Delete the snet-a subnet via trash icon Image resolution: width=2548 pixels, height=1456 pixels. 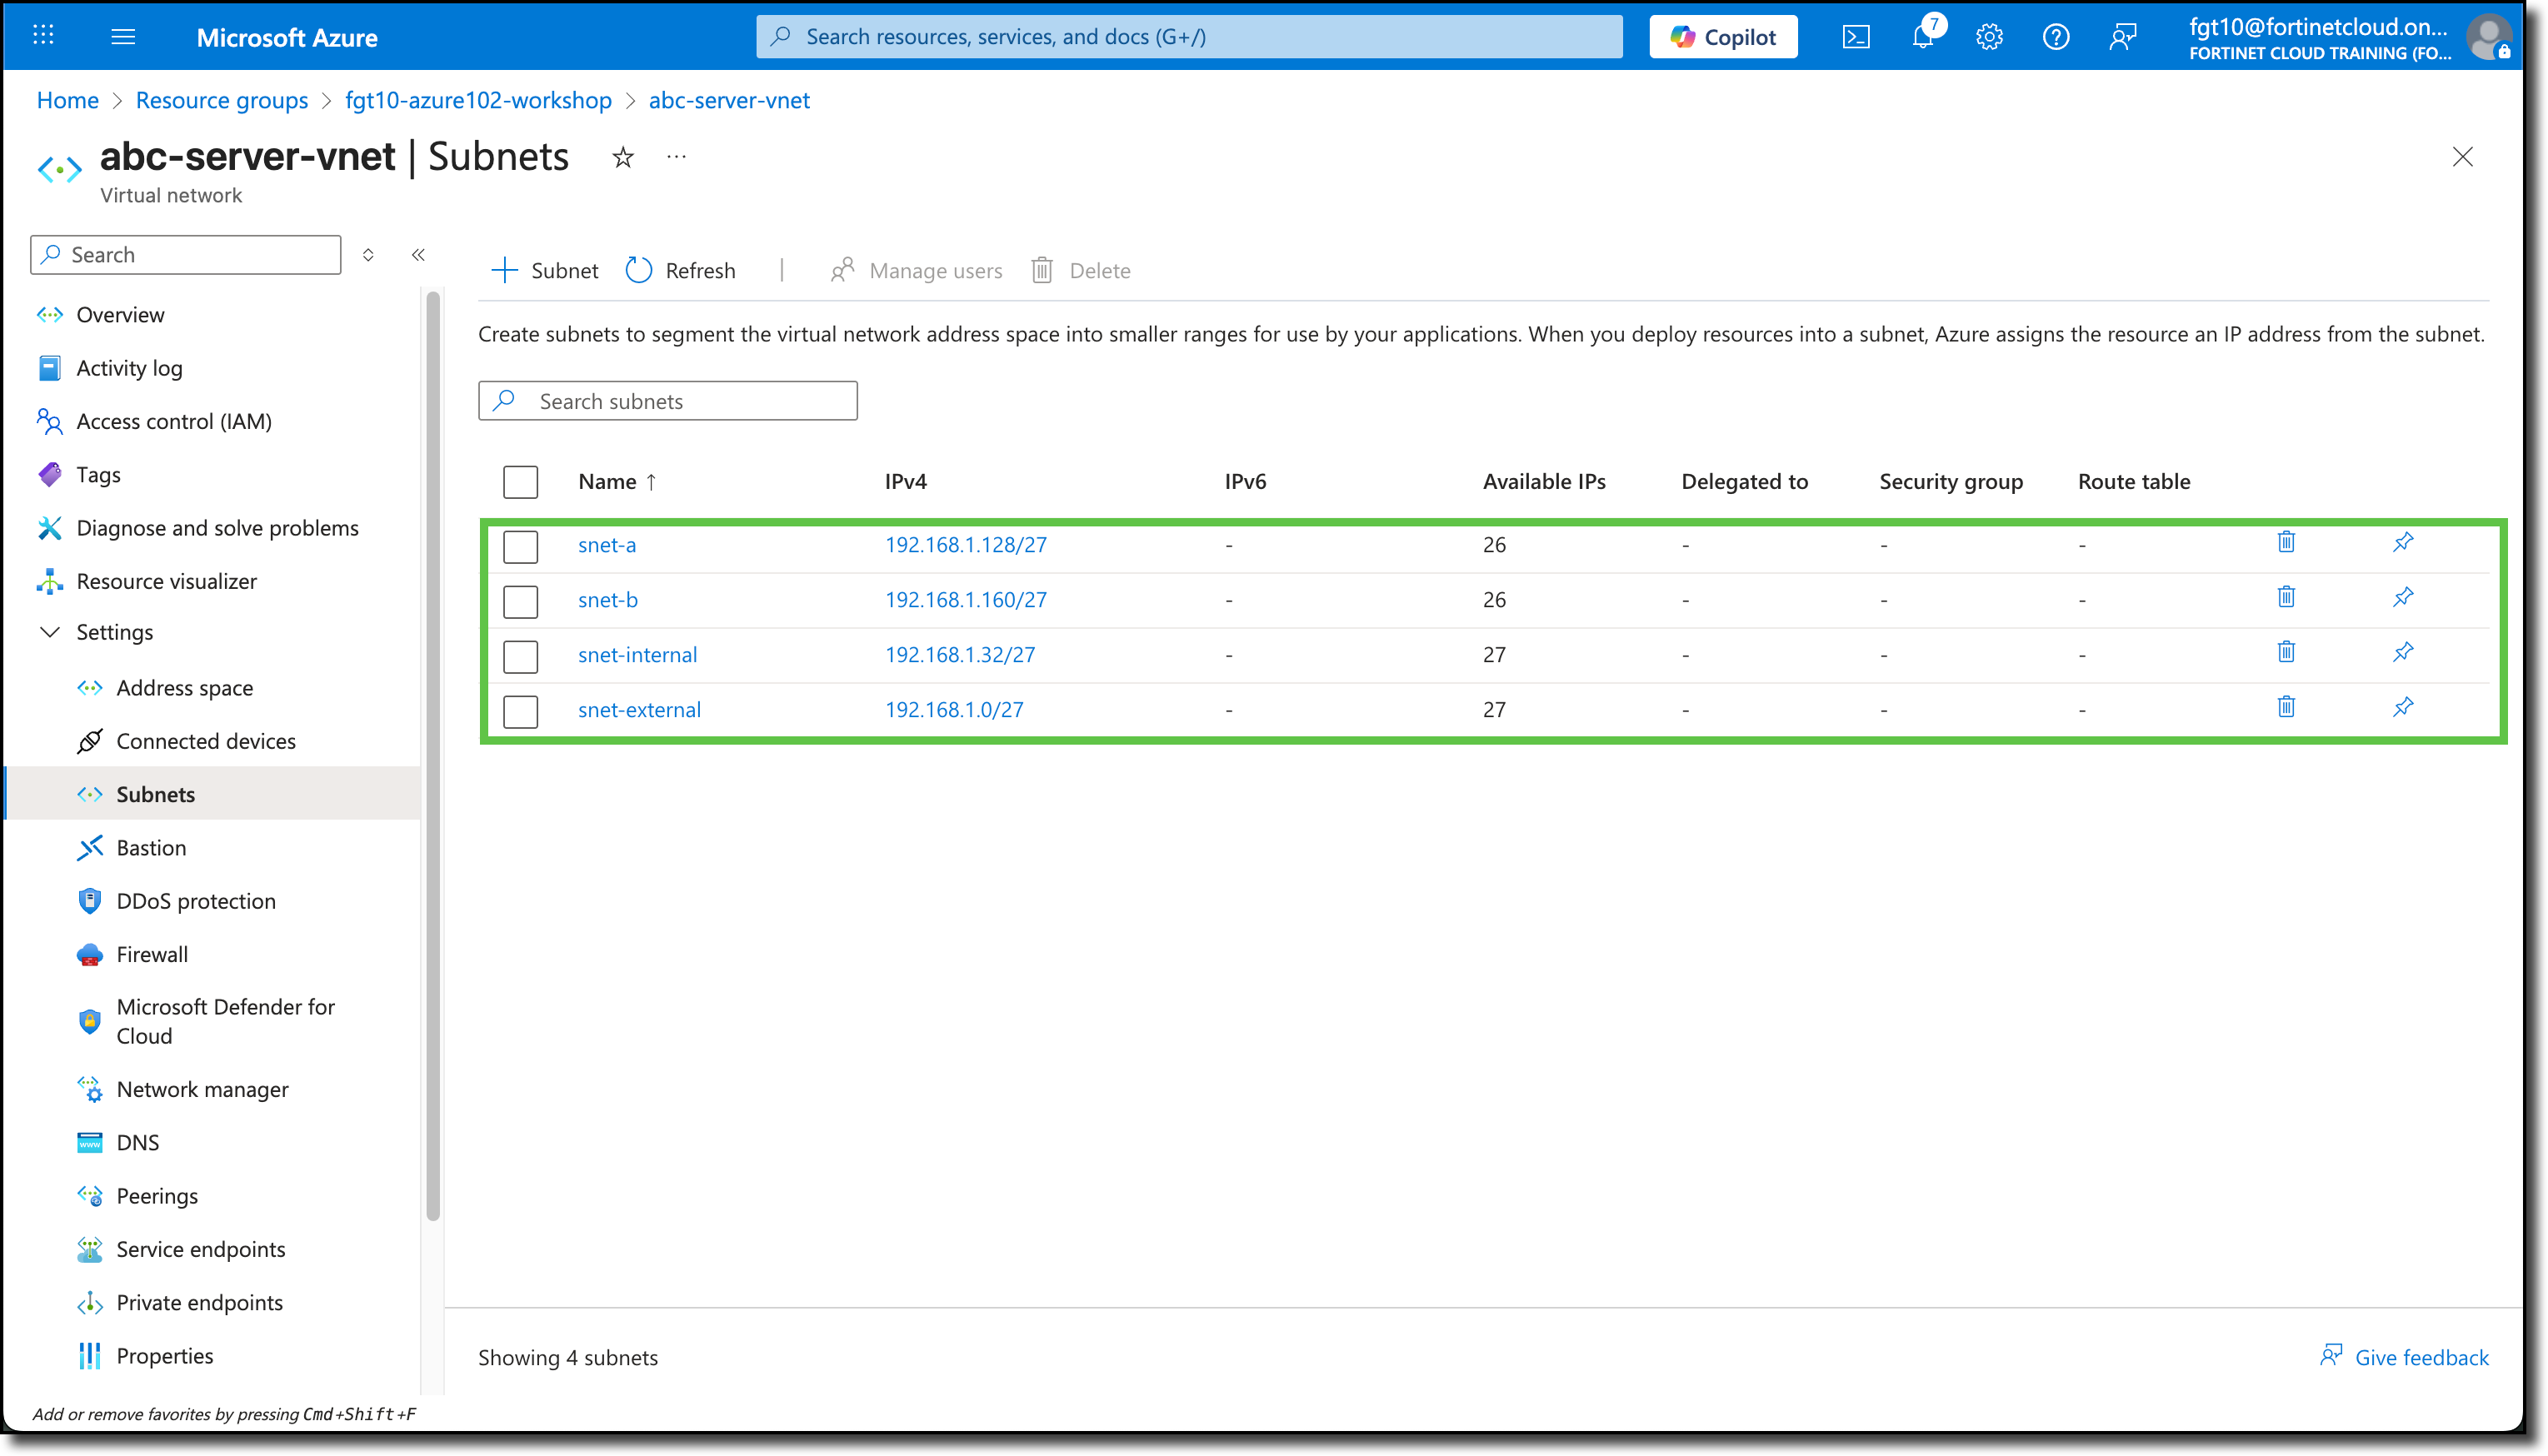tap(2285, 541)
